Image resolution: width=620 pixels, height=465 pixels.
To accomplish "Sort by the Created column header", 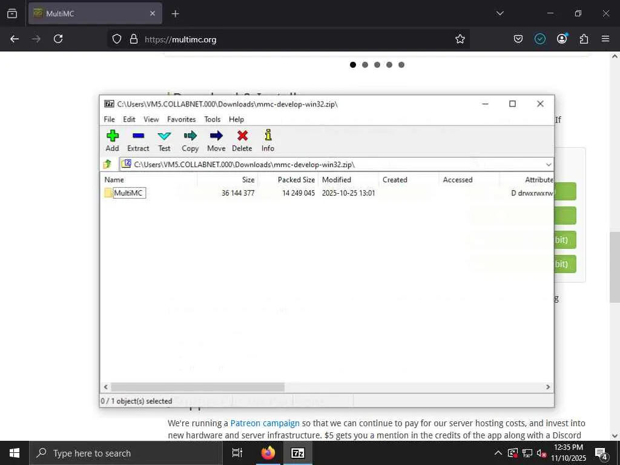I will coord(409,180).
